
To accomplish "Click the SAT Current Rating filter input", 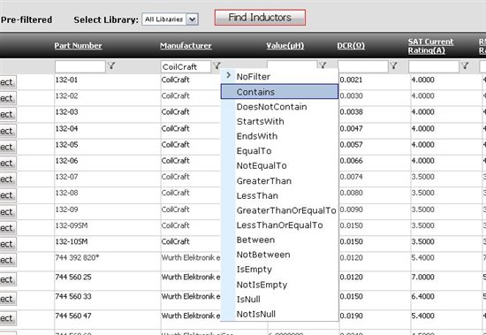I will click(x=434, y=66).
